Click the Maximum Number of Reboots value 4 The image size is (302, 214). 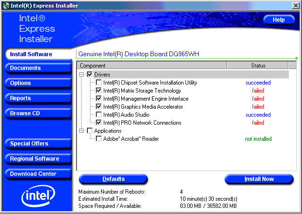[x=181, y=192]
